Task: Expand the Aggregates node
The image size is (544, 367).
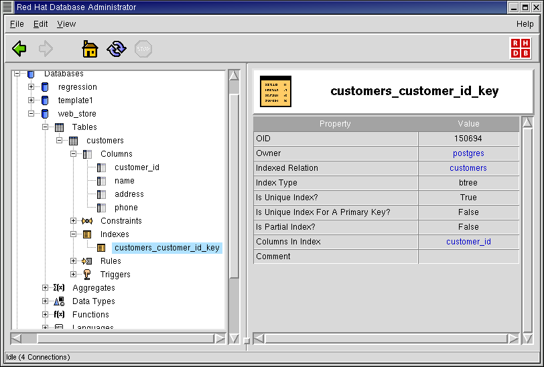Action: tap(45, 287)
